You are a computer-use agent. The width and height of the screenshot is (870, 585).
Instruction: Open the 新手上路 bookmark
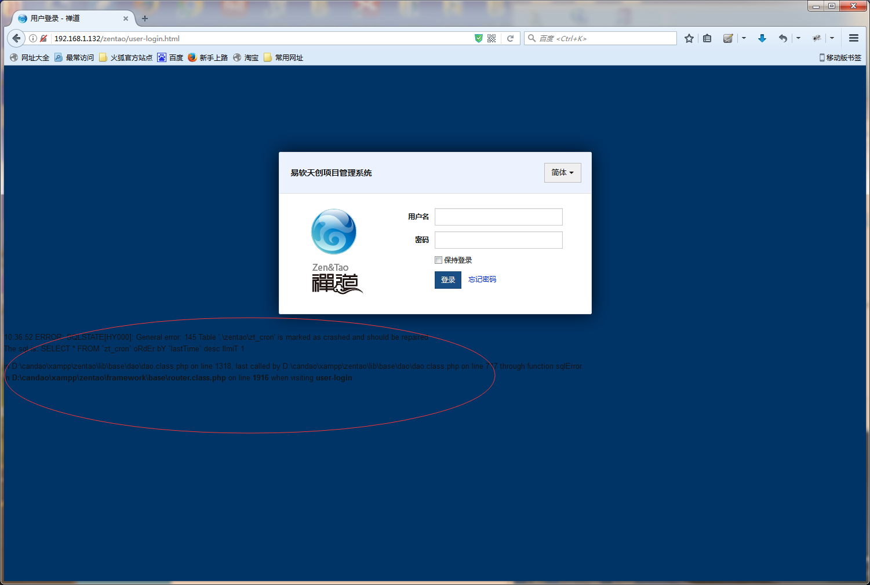(208, 57)
